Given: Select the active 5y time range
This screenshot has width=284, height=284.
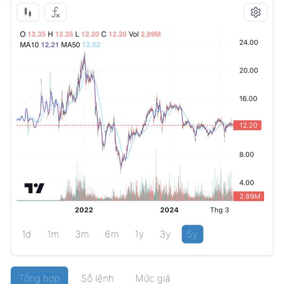Looking at the screenshot, I should click(192, 234).
